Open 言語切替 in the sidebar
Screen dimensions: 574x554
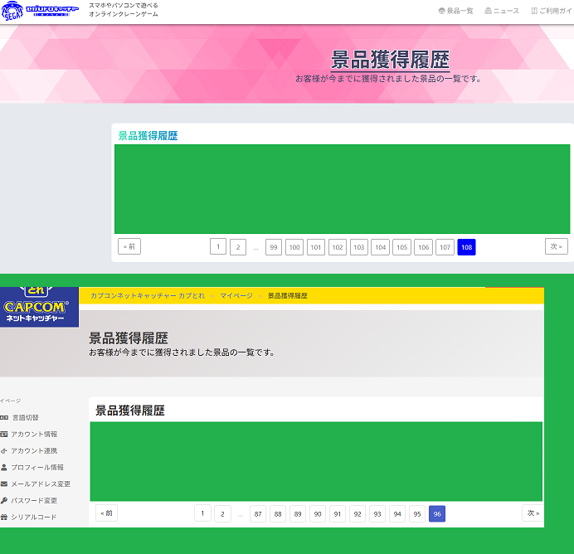[x=25, y=417]
